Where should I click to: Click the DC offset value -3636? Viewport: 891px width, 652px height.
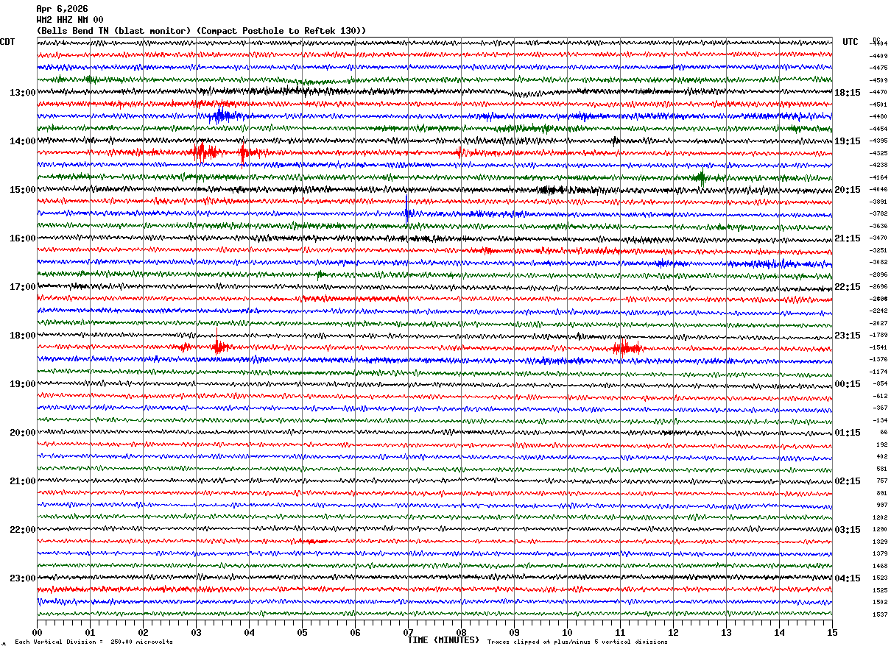[878, 226]
